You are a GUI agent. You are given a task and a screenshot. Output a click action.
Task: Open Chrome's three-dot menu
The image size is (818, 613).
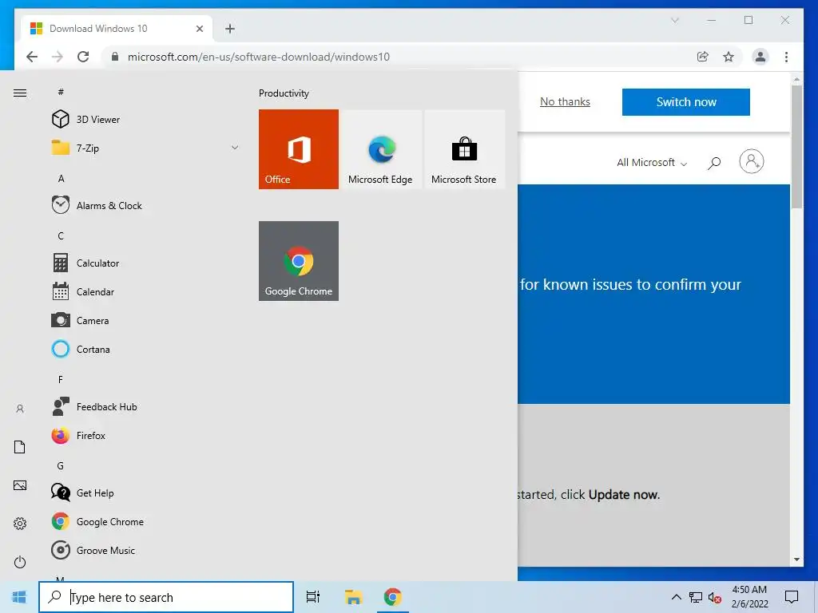tap(786, 57)
